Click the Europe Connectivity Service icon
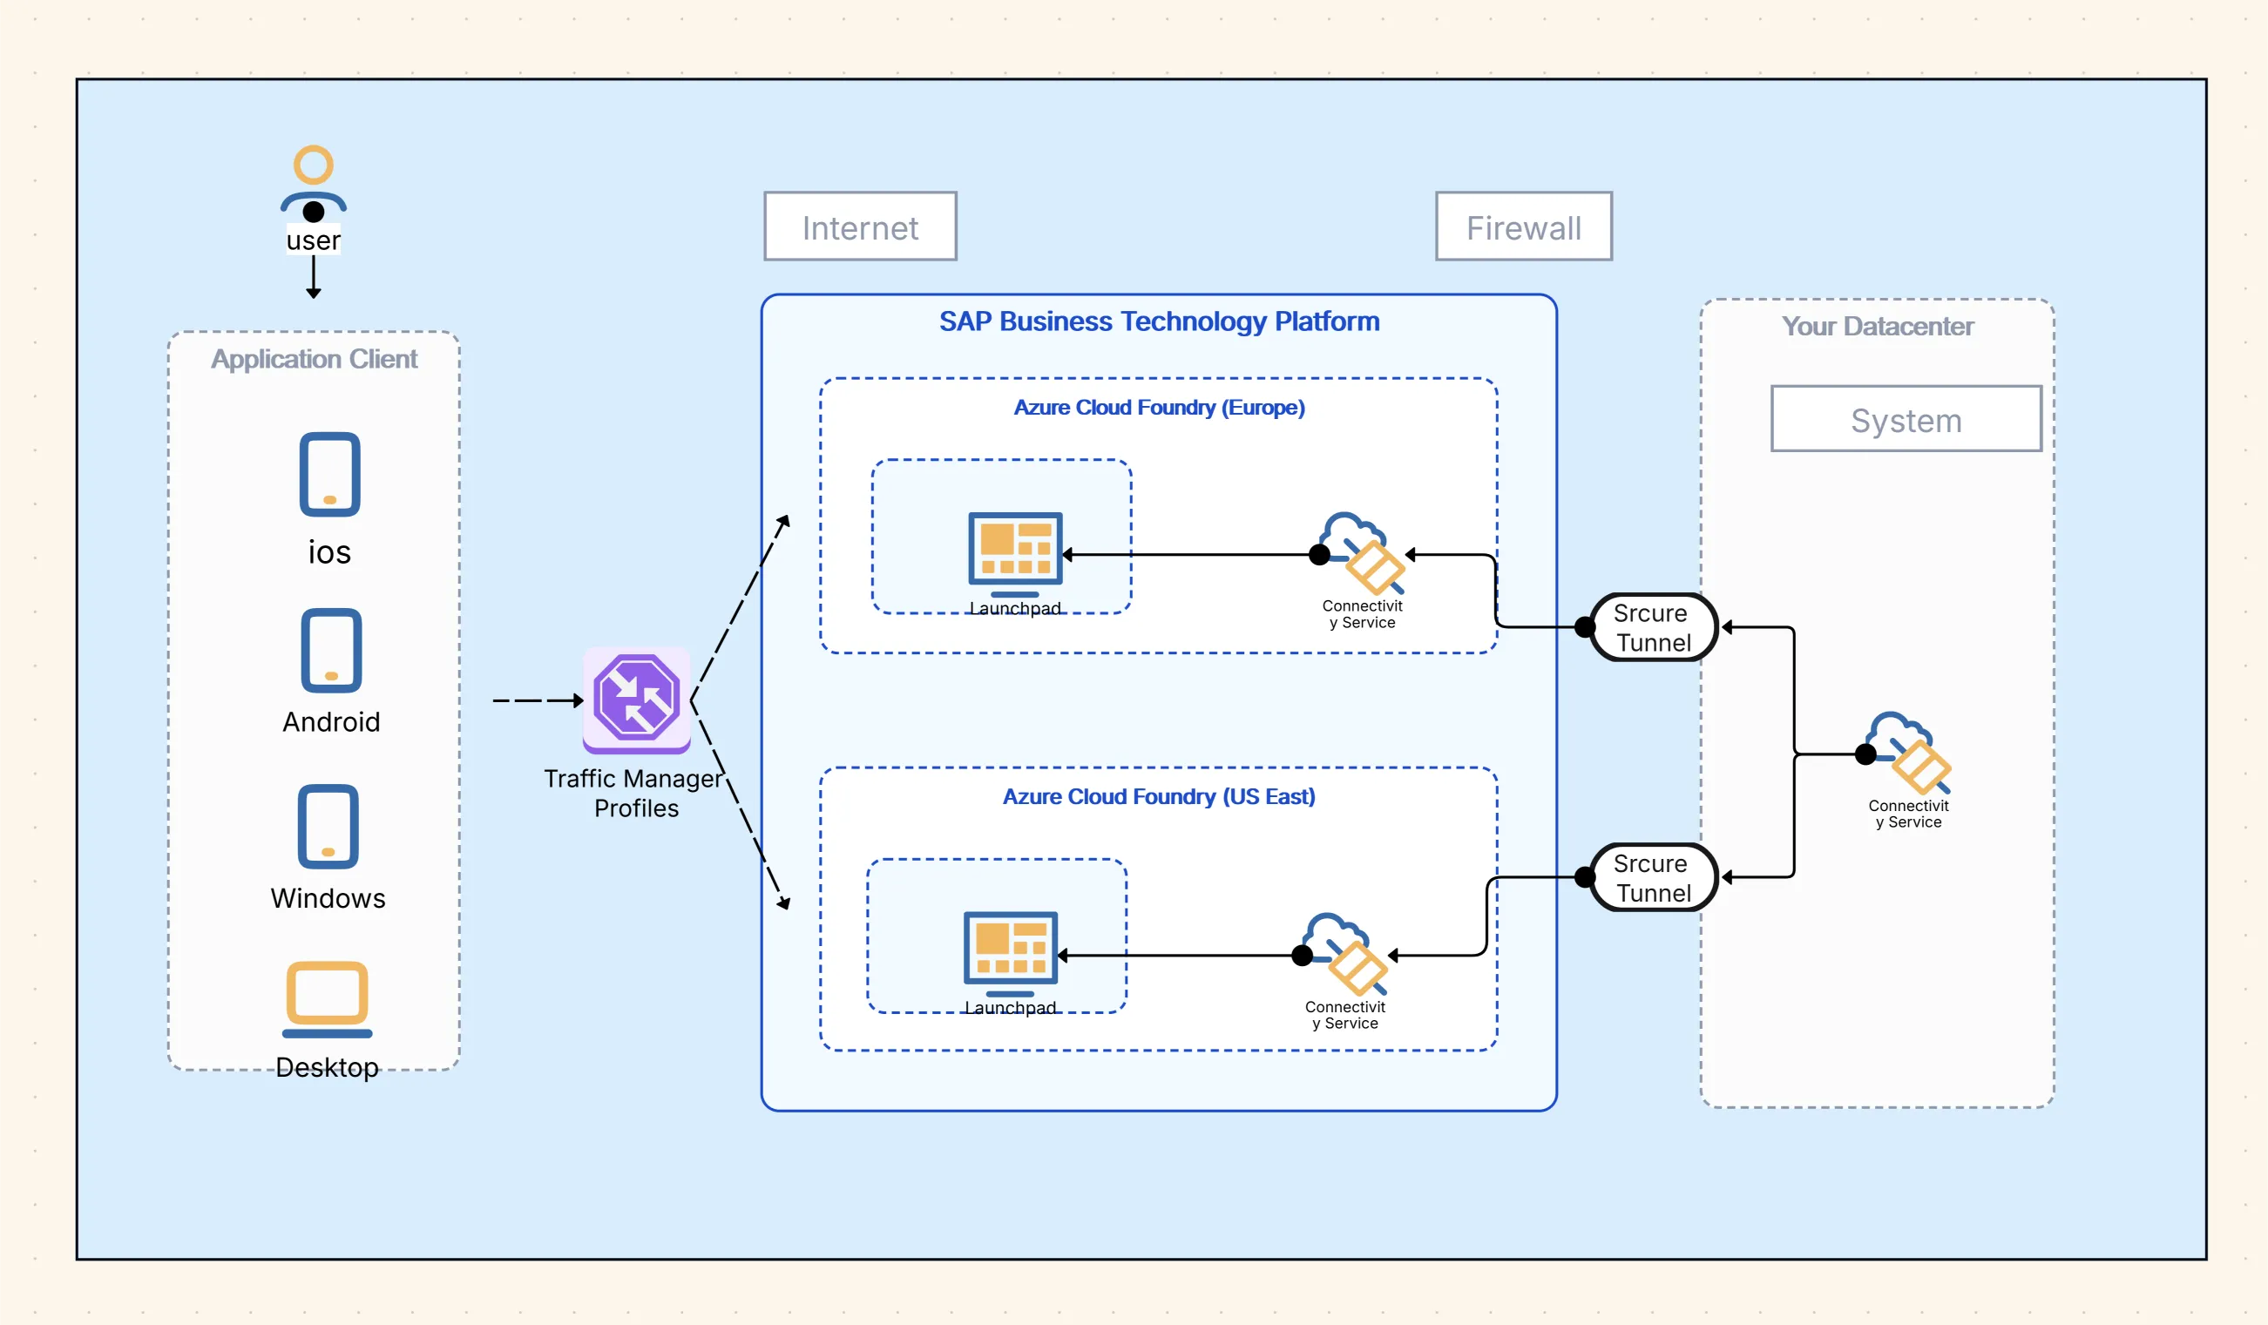Image resolution: width=2268 pixels, height=1325 pixels. [x=1364, y=552]
